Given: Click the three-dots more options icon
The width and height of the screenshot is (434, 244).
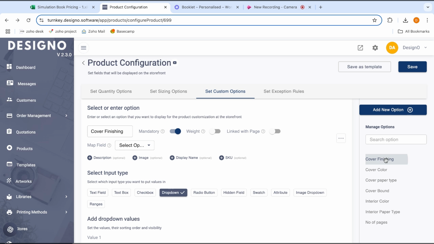Looking at the screenshot, I should (341, 138).
